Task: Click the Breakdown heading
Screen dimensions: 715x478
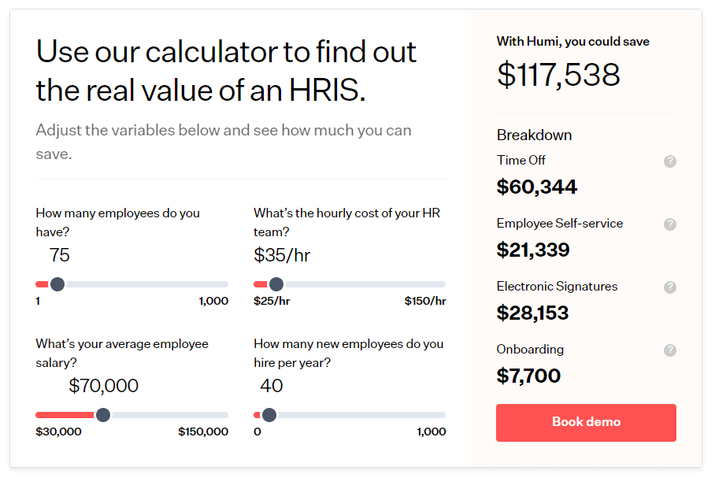Action: point(534,135)
